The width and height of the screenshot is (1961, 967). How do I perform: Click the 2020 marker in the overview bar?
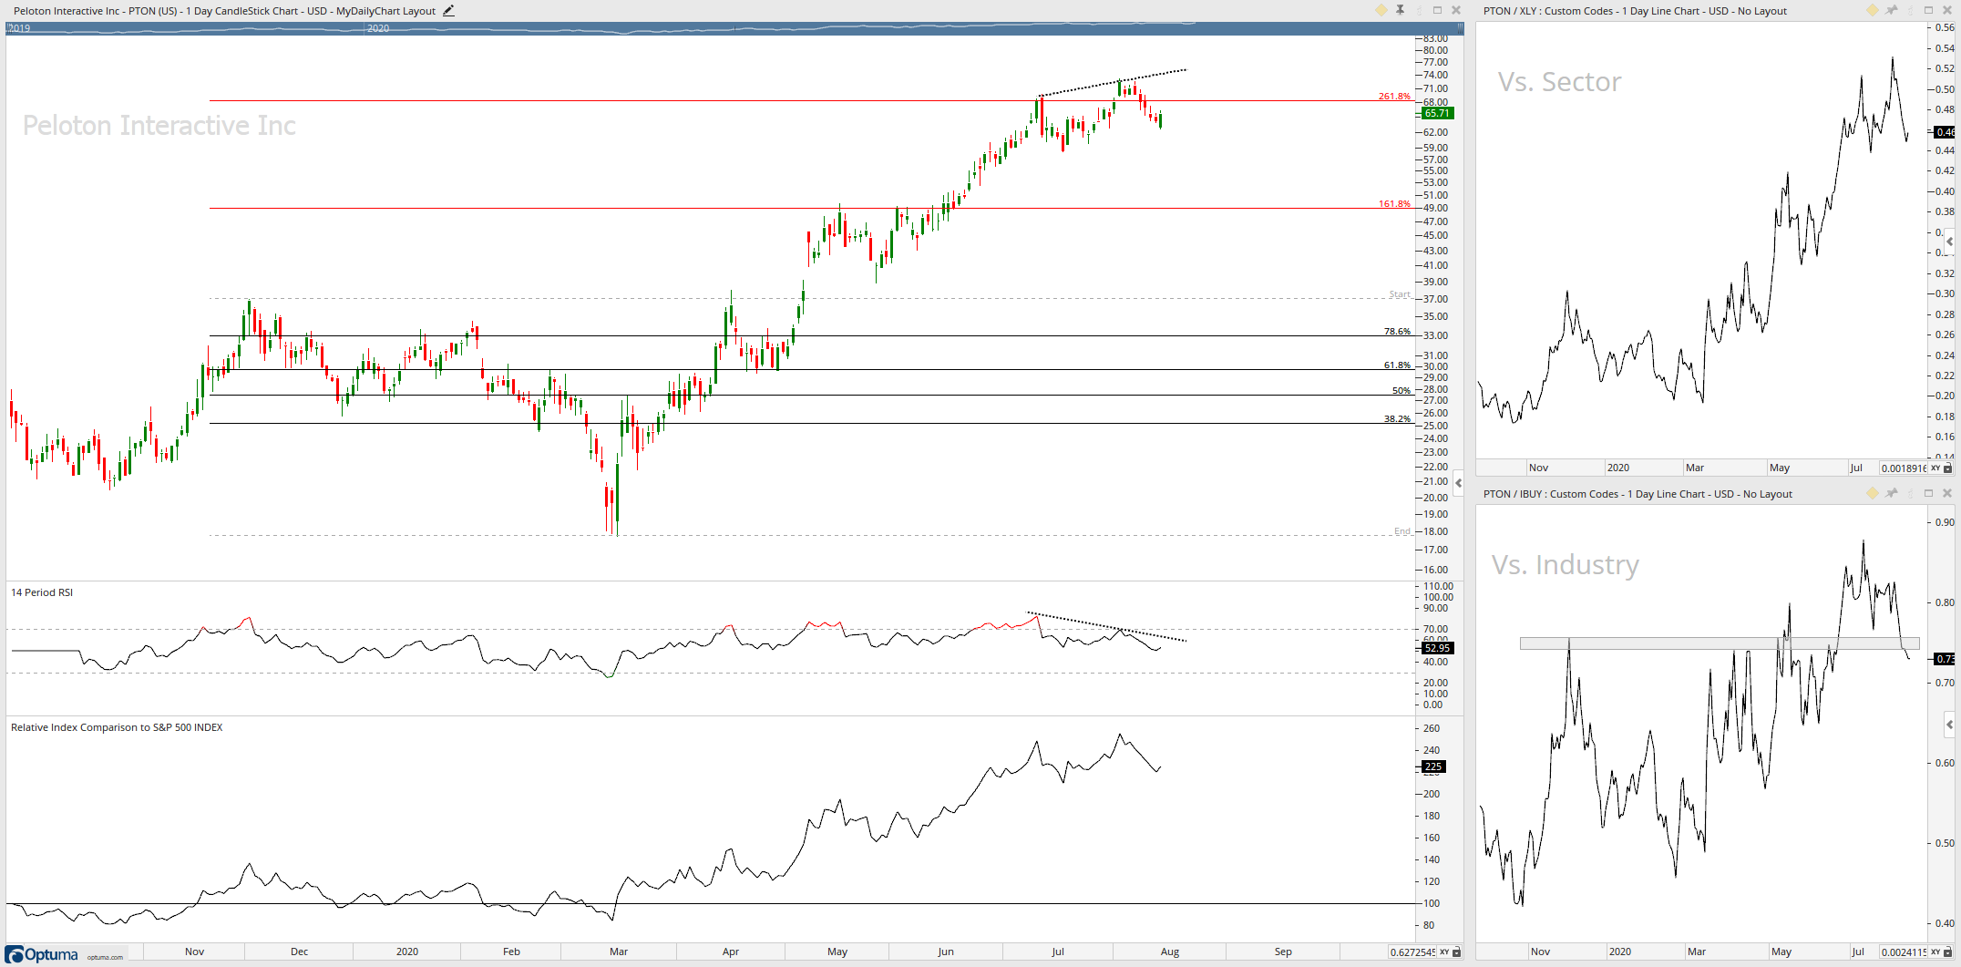tap(378, 28)
